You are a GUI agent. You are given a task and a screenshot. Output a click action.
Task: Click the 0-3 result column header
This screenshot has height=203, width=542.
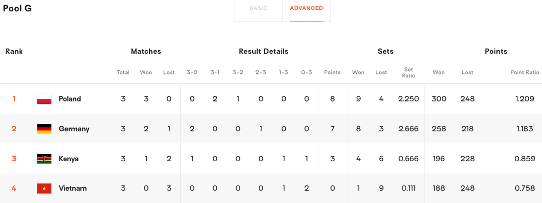pos(306,72)
